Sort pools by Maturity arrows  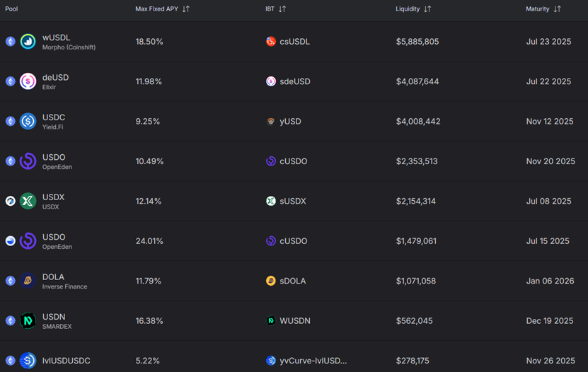tap(557, 9)
